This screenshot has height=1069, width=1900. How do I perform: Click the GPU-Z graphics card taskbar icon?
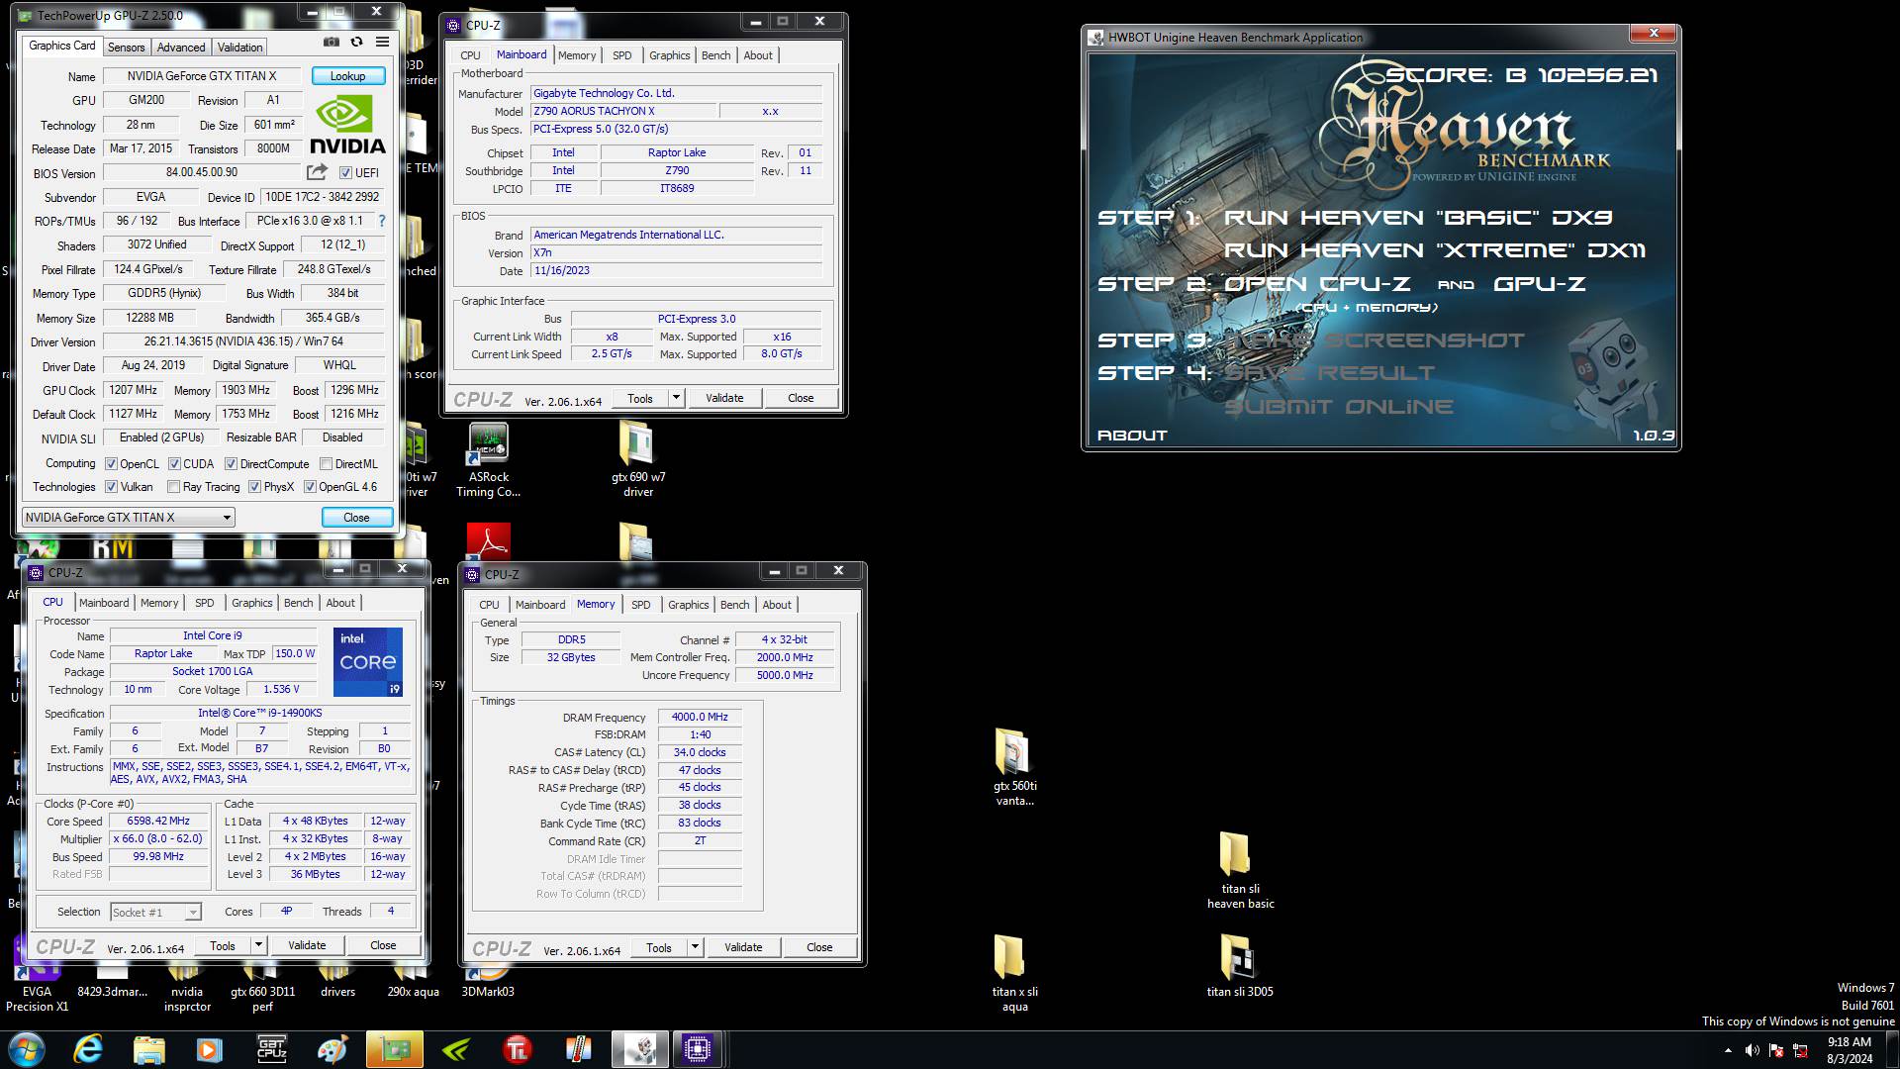[x=394, y=1049]
